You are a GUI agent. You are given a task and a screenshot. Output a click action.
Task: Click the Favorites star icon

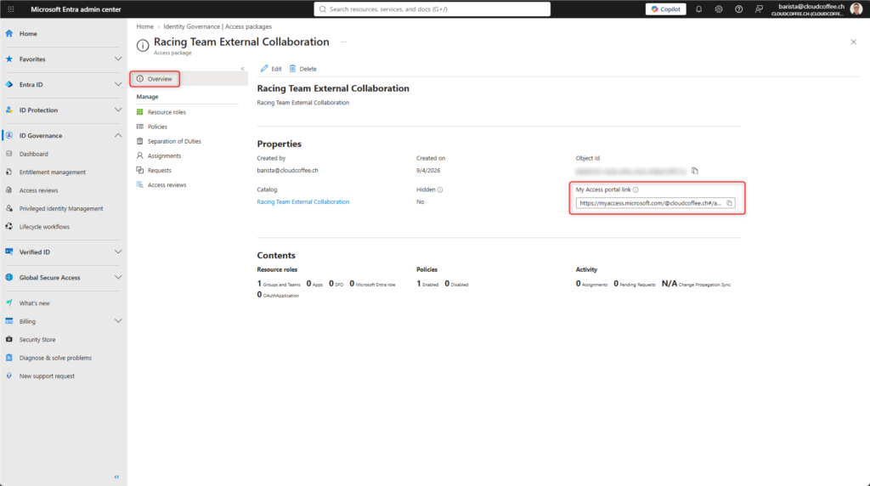pos(8,59)
